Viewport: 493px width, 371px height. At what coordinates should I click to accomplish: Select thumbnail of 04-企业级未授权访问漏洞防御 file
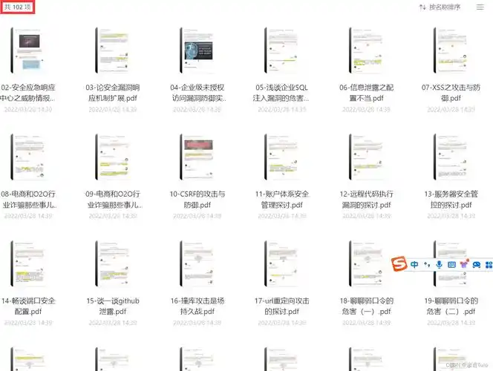(197, 50)
